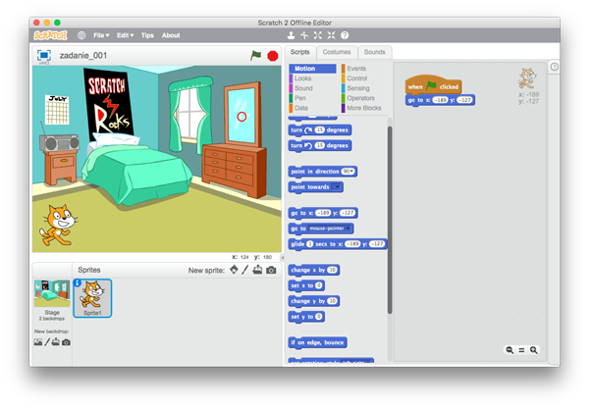Open Tips
This screenshot has width=589, height=408.
point(147,35)
